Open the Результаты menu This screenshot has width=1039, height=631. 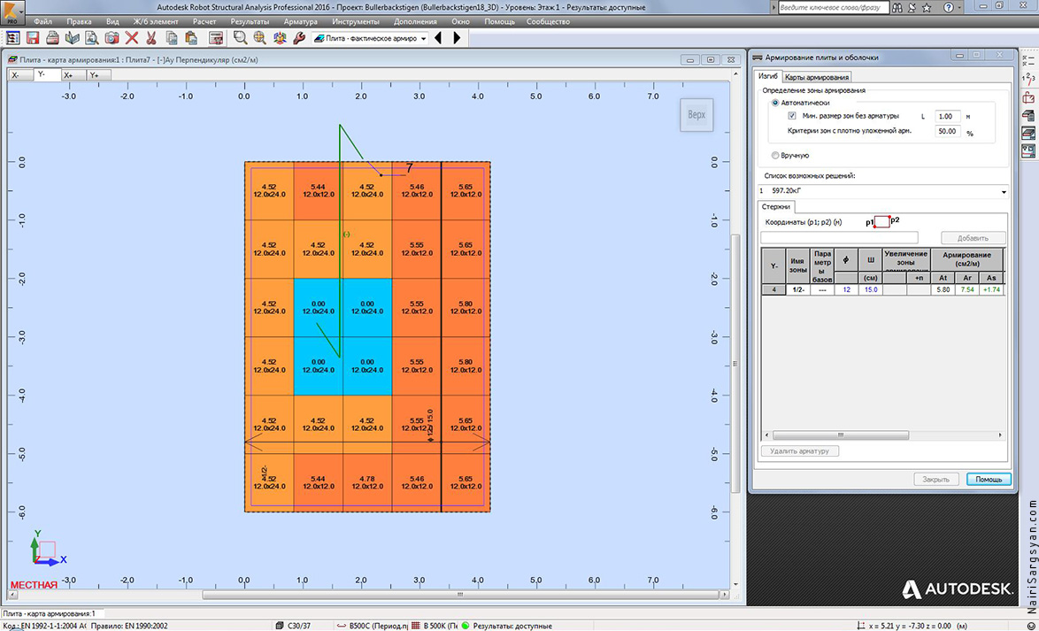tap(250, 22)
